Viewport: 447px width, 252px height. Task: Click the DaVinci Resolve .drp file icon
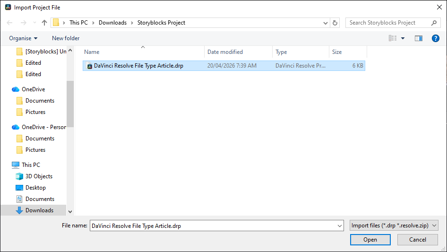[89, 66]
